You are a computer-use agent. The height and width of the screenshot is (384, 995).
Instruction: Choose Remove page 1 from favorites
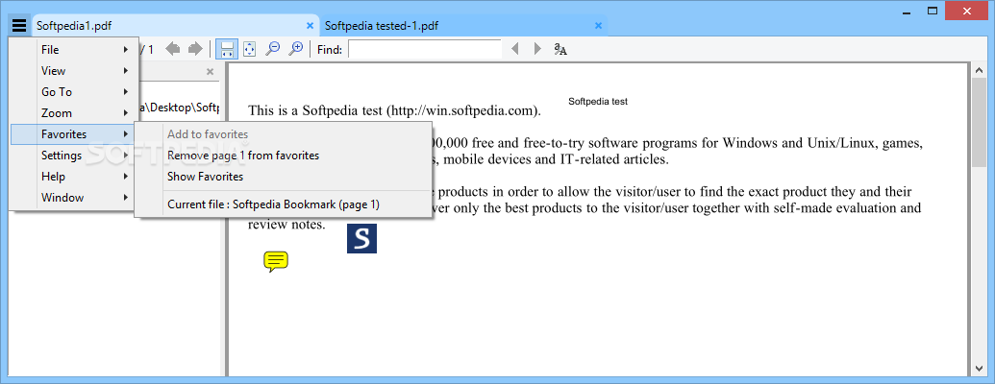pos(283,156)
